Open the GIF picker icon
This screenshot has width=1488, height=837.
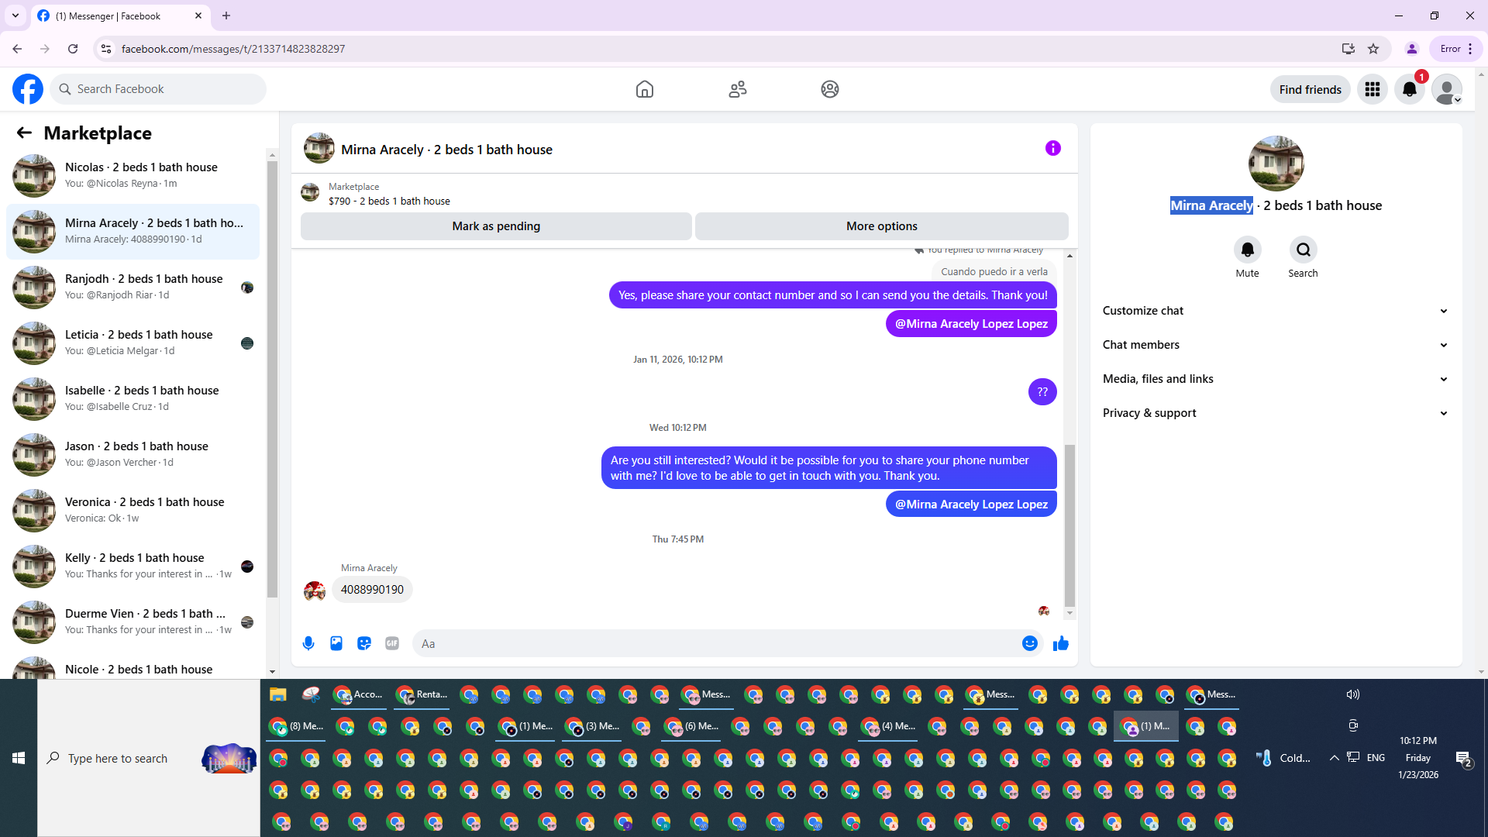point(392,643)
